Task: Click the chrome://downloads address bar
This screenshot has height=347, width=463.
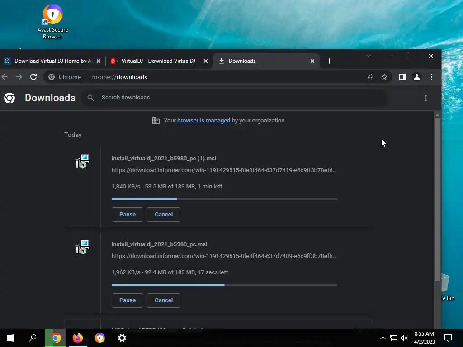Action: tap(218, 77)
